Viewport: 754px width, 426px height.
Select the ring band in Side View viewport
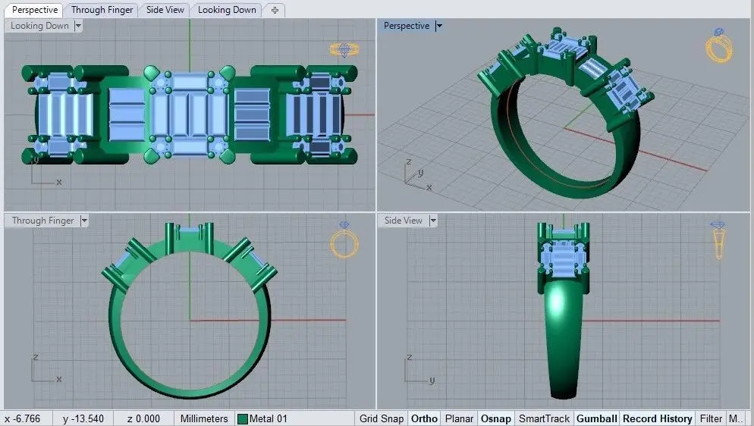point(563,341)
